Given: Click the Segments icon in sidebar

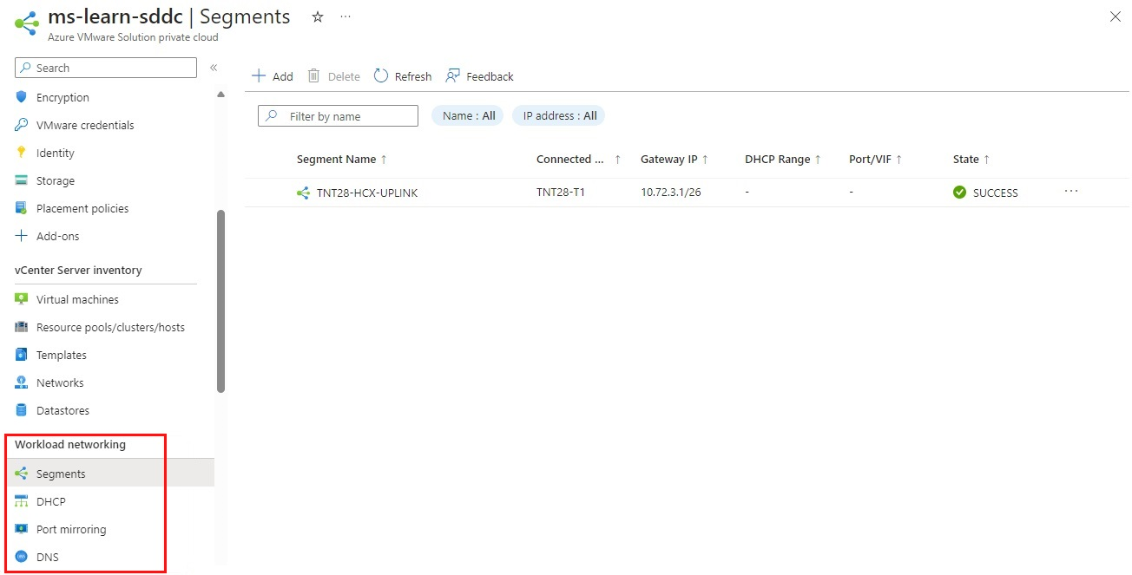Looking at the screenshot, I should [x=22, y=474].
